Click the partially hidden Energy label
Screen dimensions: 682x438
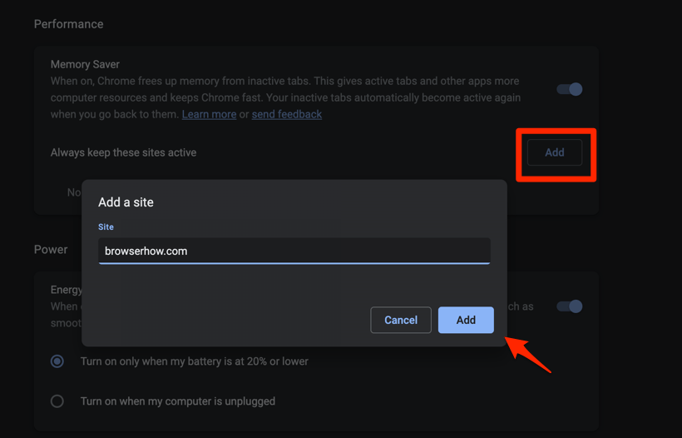(x=66, y=290)
